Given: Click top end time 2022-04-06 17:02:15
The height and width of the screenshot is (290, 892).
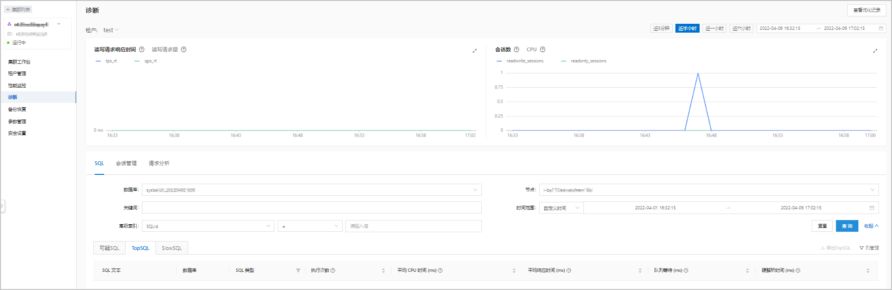Looking at the screenshot, I should (844, 28).
